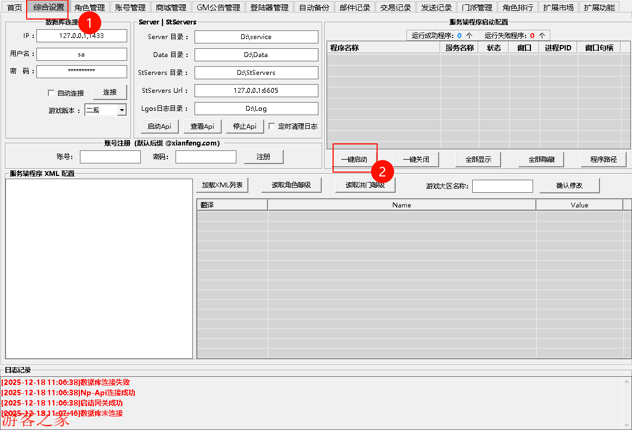Image resolution: width=632 pixels, height=430 pixels.
Task: Open the 商城管理 tab
Action: [171, 8]
